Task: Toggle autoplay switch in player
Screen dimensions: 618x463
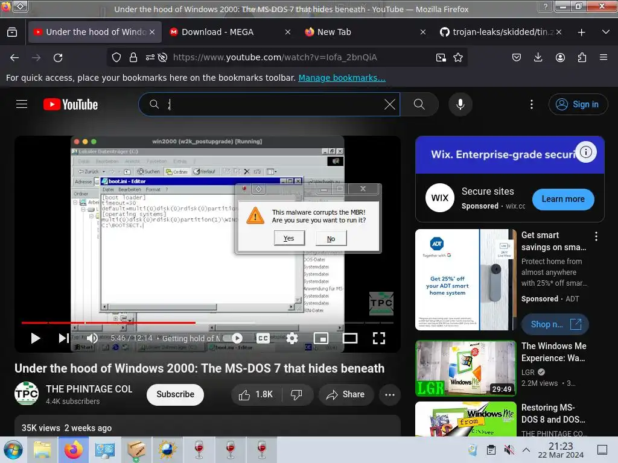Action: pyautogui.click(x=233, y=338)
